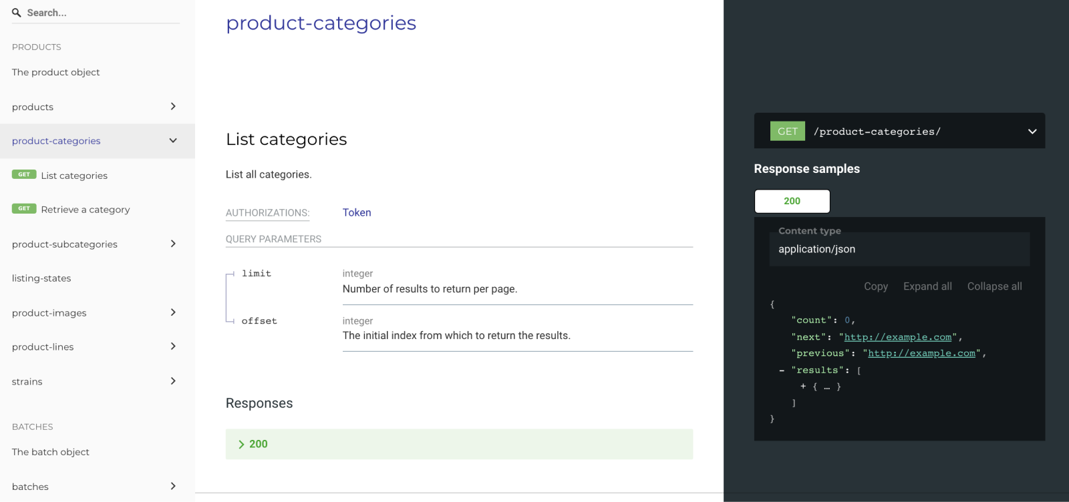Click GET badge beside List categories
The image size is (1069, 502).
24,175
